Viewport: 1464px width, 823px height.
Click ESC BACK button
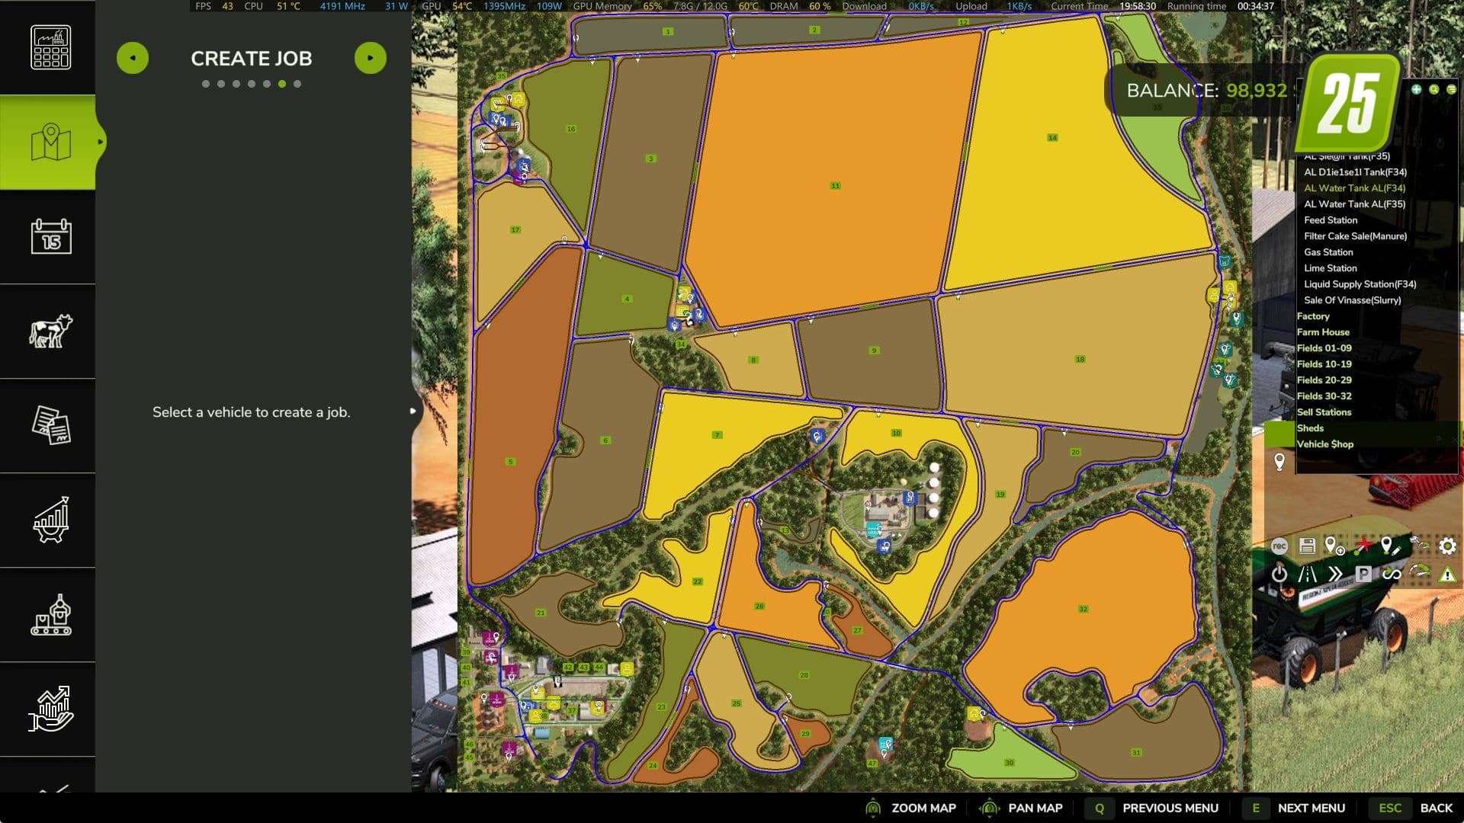(x=1412, y=808)
